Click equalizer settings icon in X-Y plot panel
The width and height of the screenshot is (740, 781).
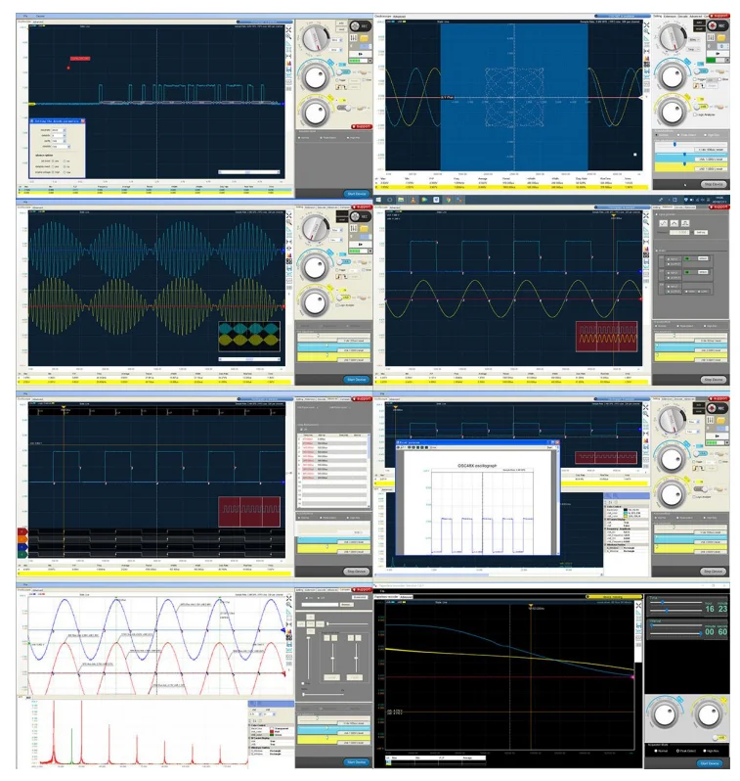pyautogui.click(x=711, y=37)
